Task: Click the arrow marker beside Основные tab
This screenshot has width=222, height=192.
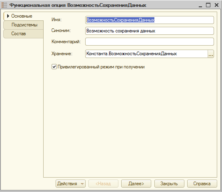Action: click(x=8, y=16)
